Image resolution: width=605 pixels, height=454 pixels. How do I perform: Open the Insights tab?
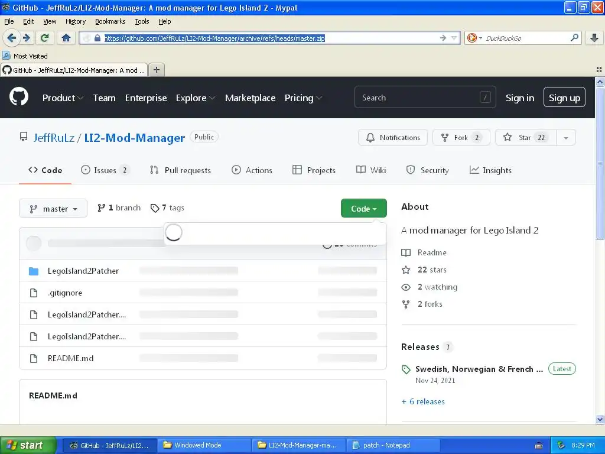[490, 170]
